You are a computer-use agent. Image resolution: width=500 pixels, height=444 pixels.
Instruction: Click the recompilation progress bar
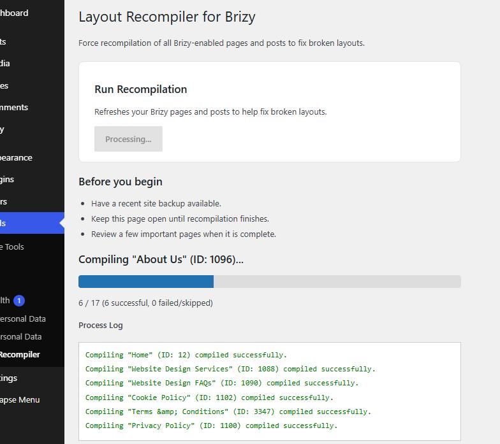point(269,282)
